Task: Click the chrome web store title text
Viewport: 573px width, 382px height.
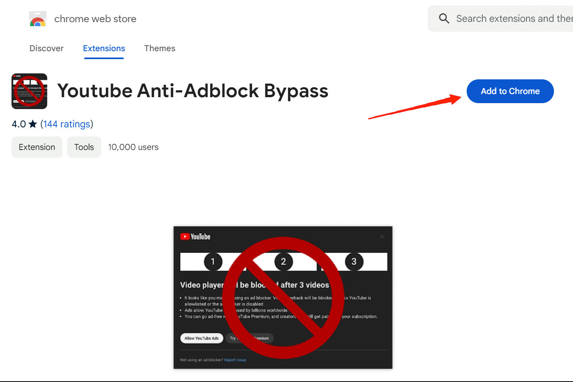Action: pos(95,19)
